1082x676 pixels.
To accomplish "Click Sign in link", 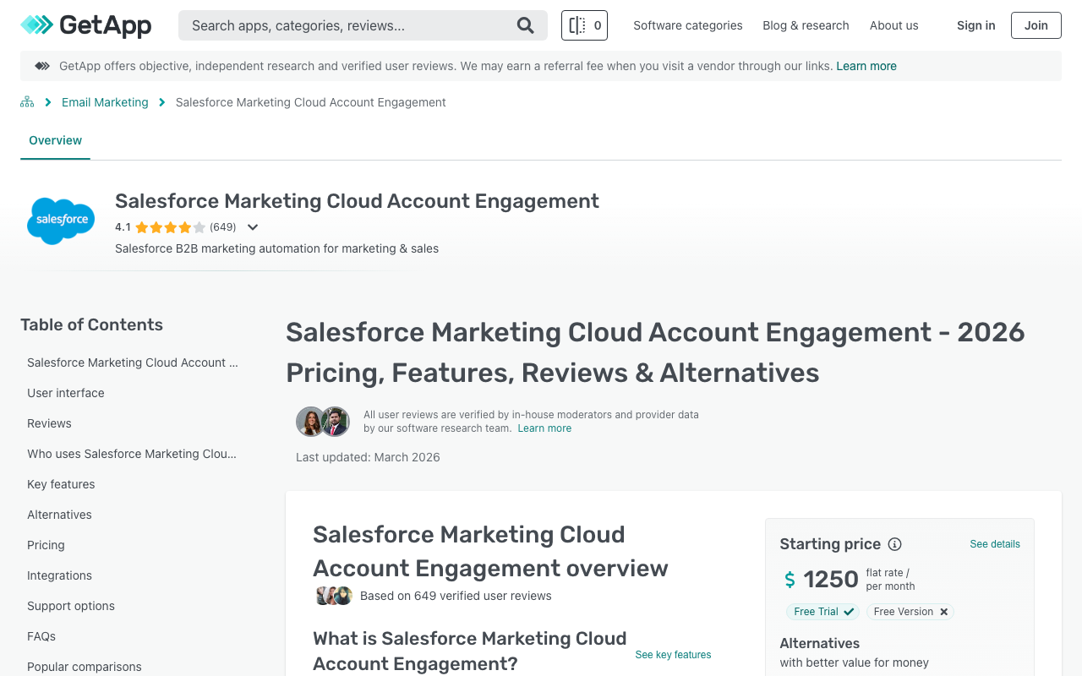I will 975,25.
